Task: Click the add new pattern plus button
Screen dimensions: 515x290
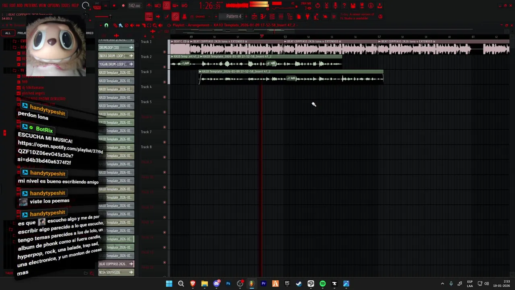Action: (246, 17)
